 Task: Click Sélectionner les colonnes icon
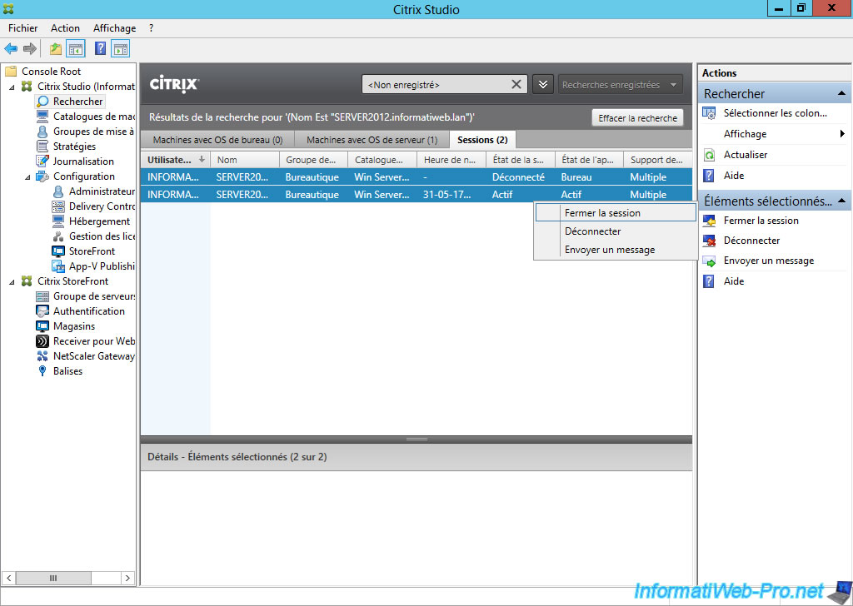[x=710, y=113]
